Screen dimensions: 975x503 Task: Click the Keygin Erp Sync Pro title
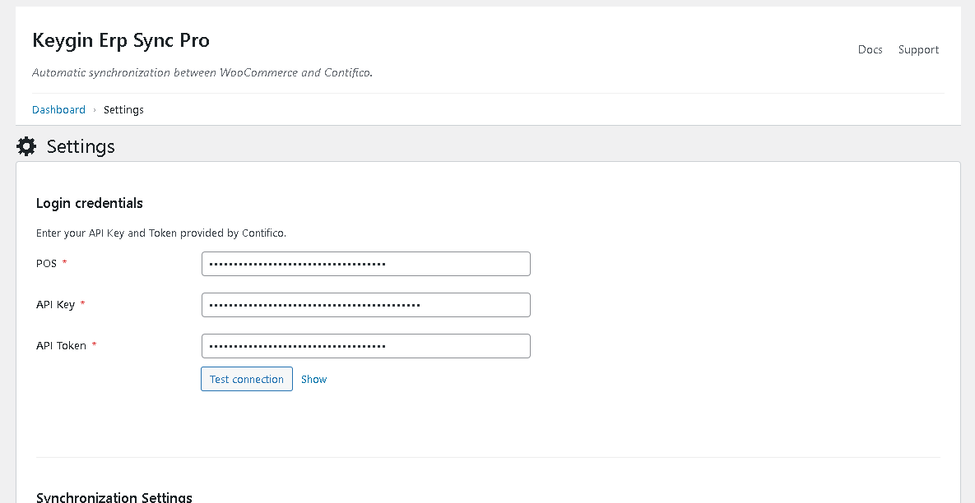click(x=121, y=40)
